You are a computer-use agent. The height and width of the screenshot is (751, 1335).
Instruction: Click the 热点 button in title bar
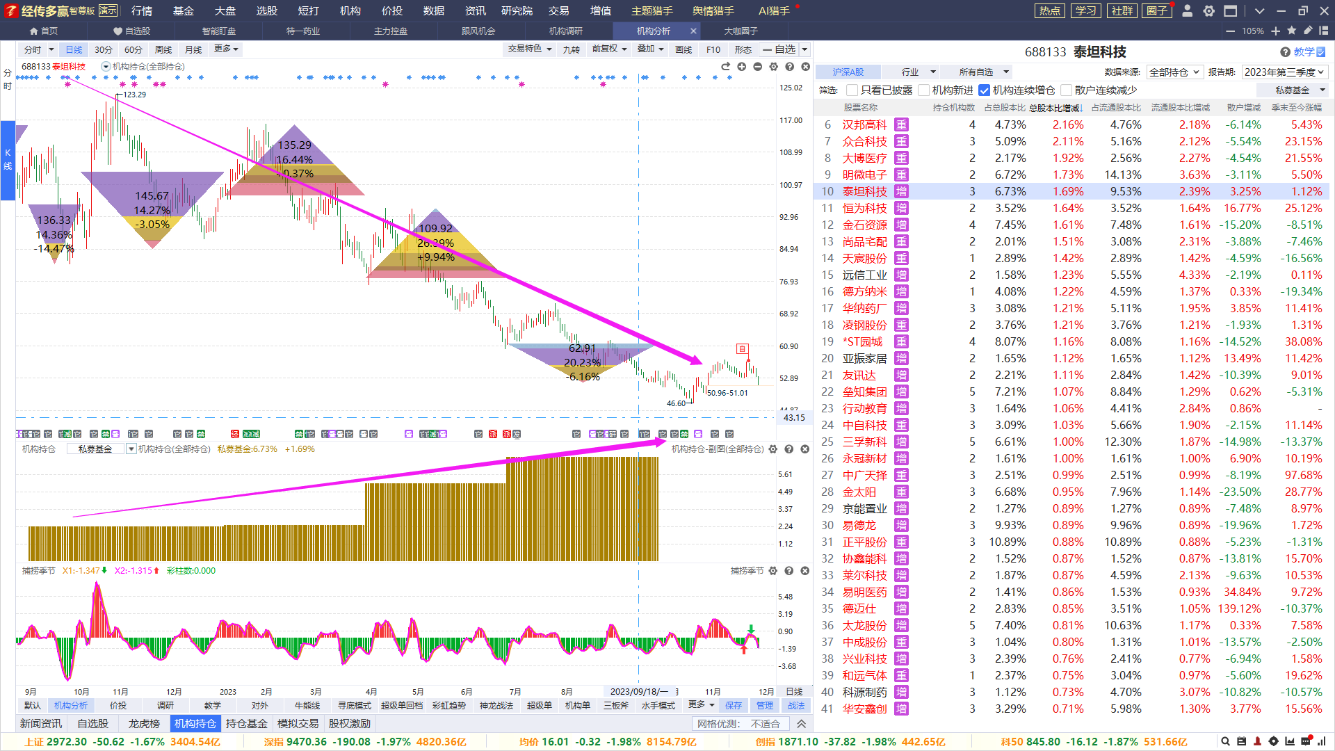pyautogui.click(x=1050, y=11)
